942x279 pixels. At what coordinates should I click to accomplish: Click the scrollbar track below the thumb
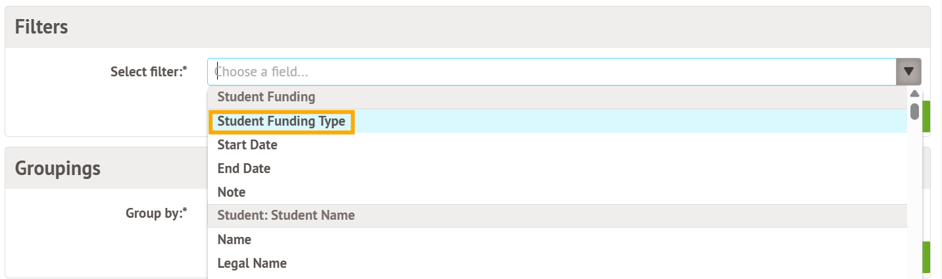click(x=914, y=197)
